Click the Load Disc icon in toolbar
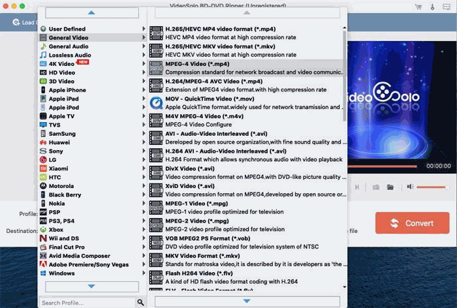The height and width of the screenshot is (308, 457). [16, 22]
